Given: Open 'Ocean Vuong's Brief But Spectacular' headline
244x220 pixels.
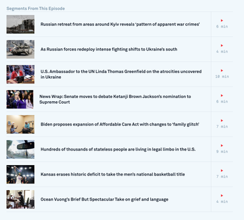Looking at the screenshot, I should point(104,199).
